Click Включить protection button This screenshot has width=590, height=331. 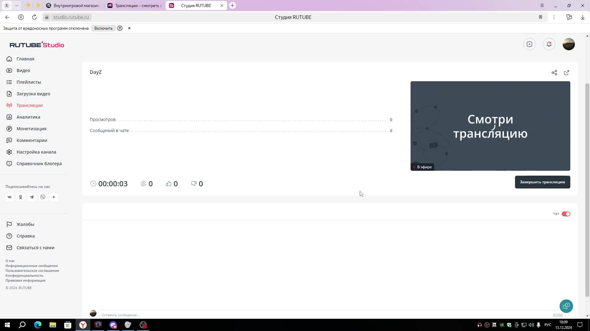103,28
